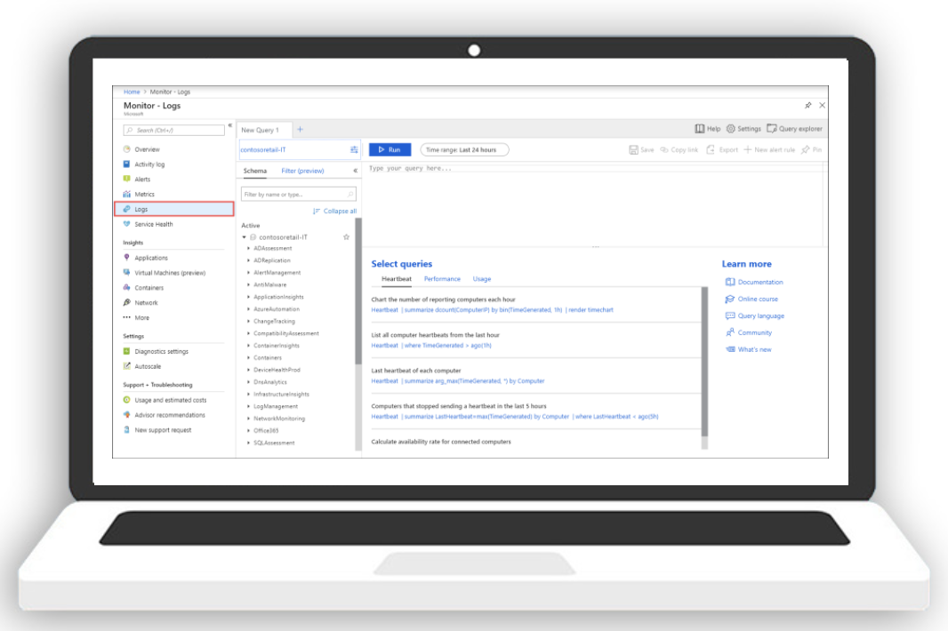Open Overview in the Monitor sidebar
The image size is (948, 631).
click(x=147, y=149)
